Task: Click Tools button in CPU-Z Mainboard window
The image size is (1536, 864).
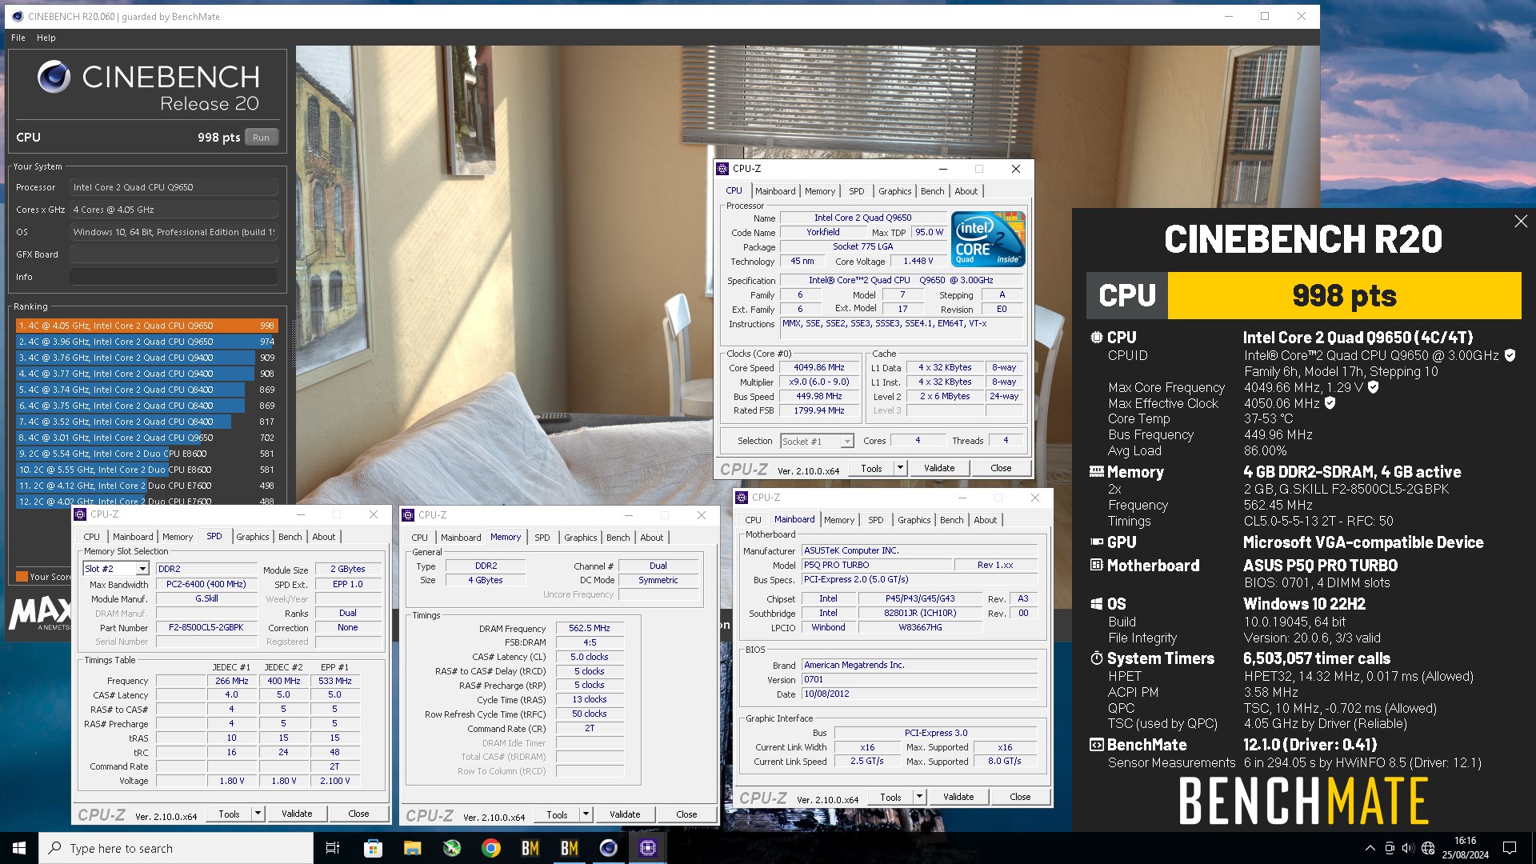Action: pos(890,797)
